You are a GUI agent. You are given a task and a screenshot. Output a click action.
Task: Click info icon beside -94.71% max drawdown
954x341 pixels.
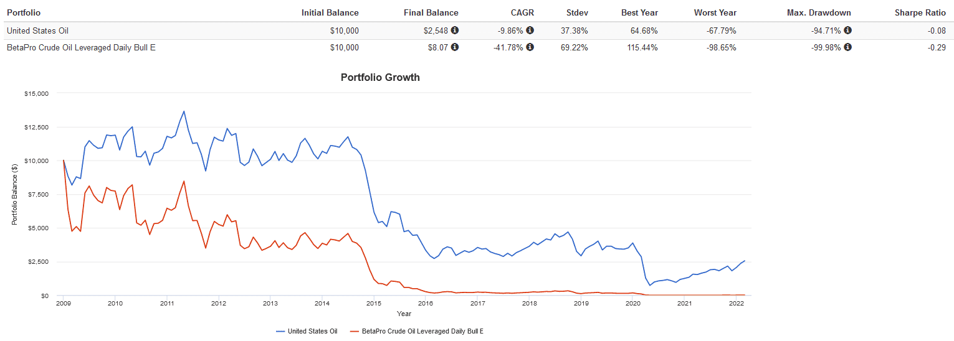click(847, 30)
